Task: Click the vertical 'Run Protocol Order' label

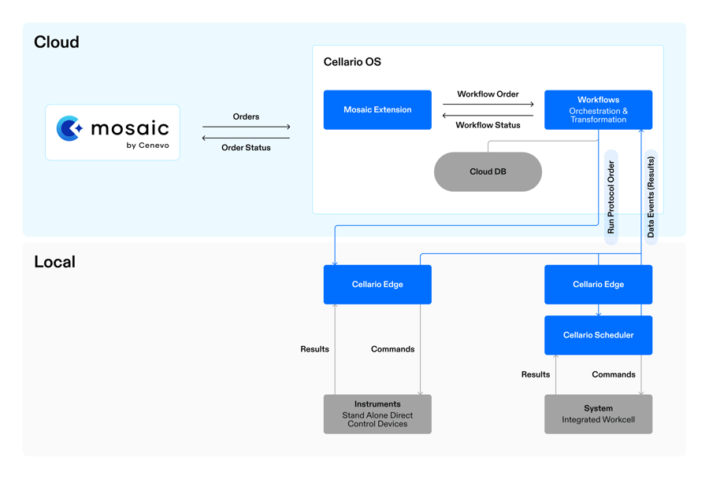Action: [611, 197]
